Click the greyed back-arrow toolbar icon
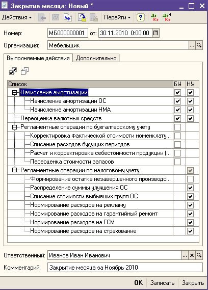 [x=42, y=17]
